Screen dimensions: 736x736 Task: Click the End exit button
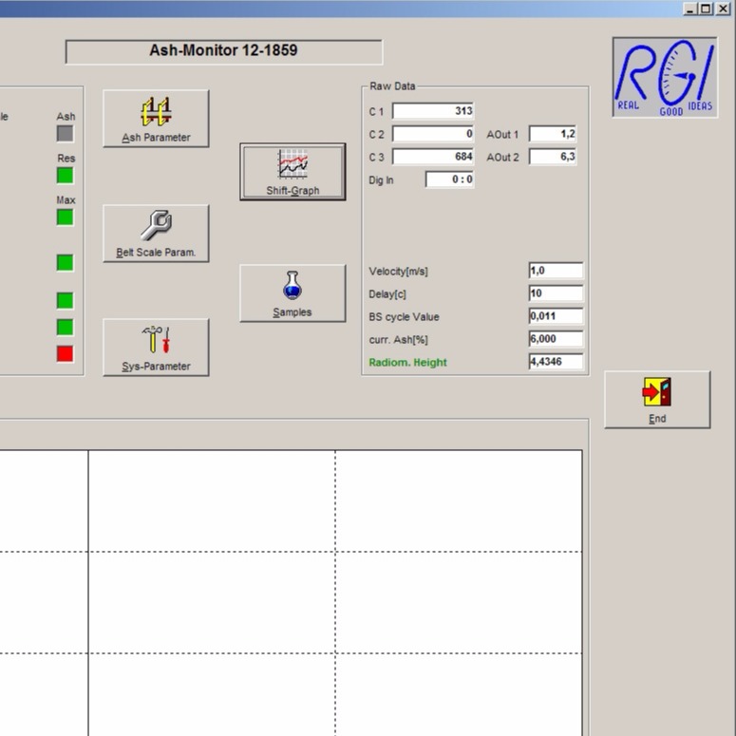coord(657,399)
